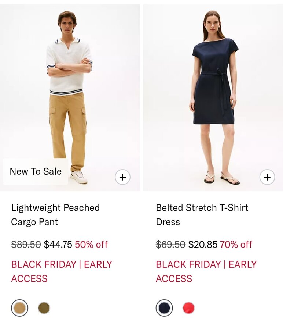Click Black Friday Early Access under pant
The height and width of the screenshot is (331, 283).
coord(62,271)
